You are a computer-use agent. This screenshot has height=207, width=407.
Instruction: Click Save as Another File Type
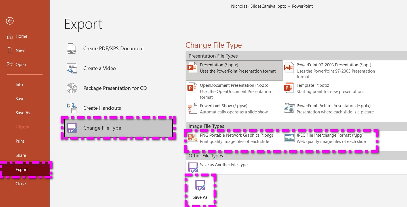(223, 165)
